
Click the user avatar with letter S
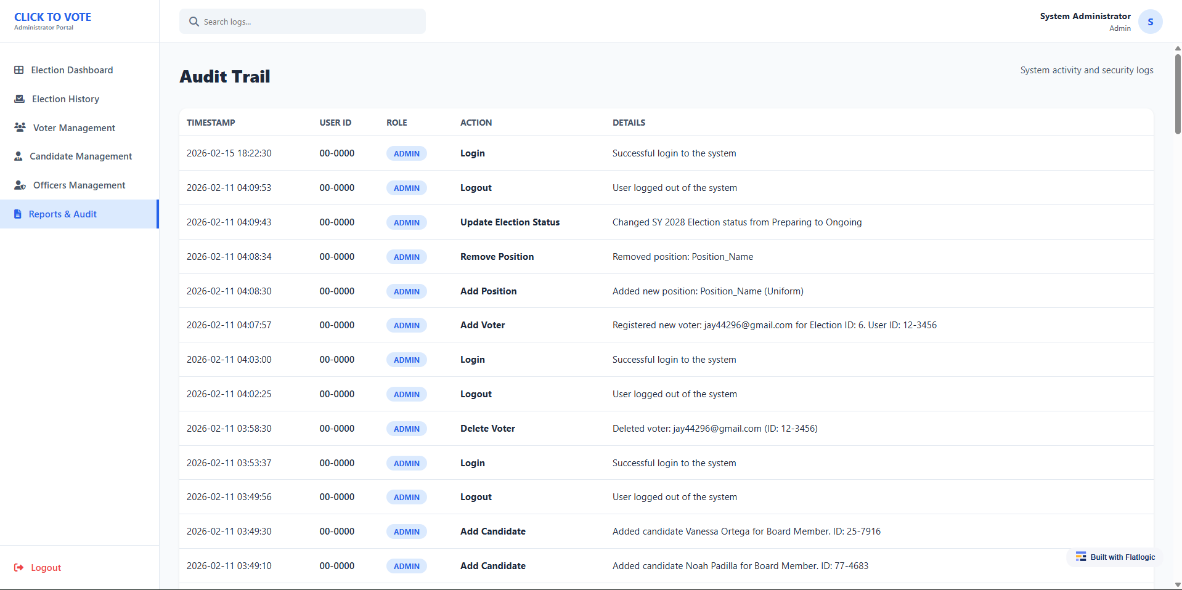pos(1150,22)
